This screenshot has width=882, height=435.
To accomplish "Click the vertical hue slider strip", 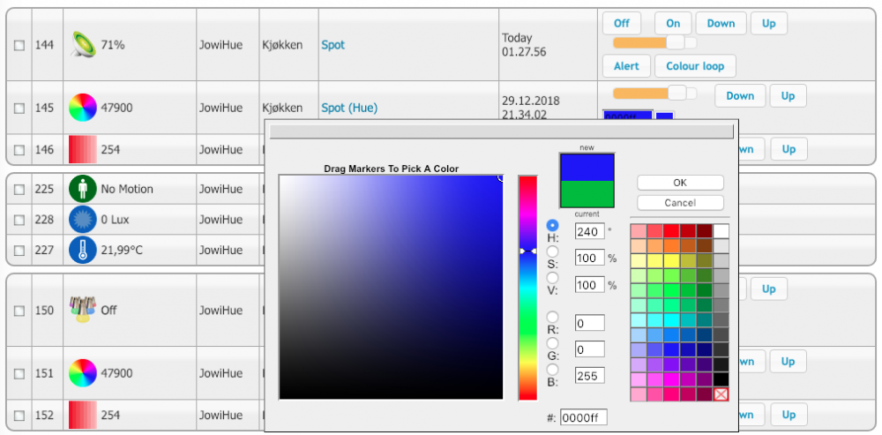I will pos(527,287).
